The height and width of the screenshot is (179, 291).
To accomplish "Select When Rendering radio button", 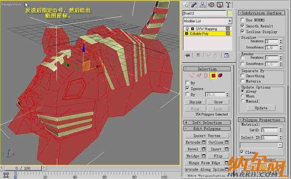I will [242, 96].
